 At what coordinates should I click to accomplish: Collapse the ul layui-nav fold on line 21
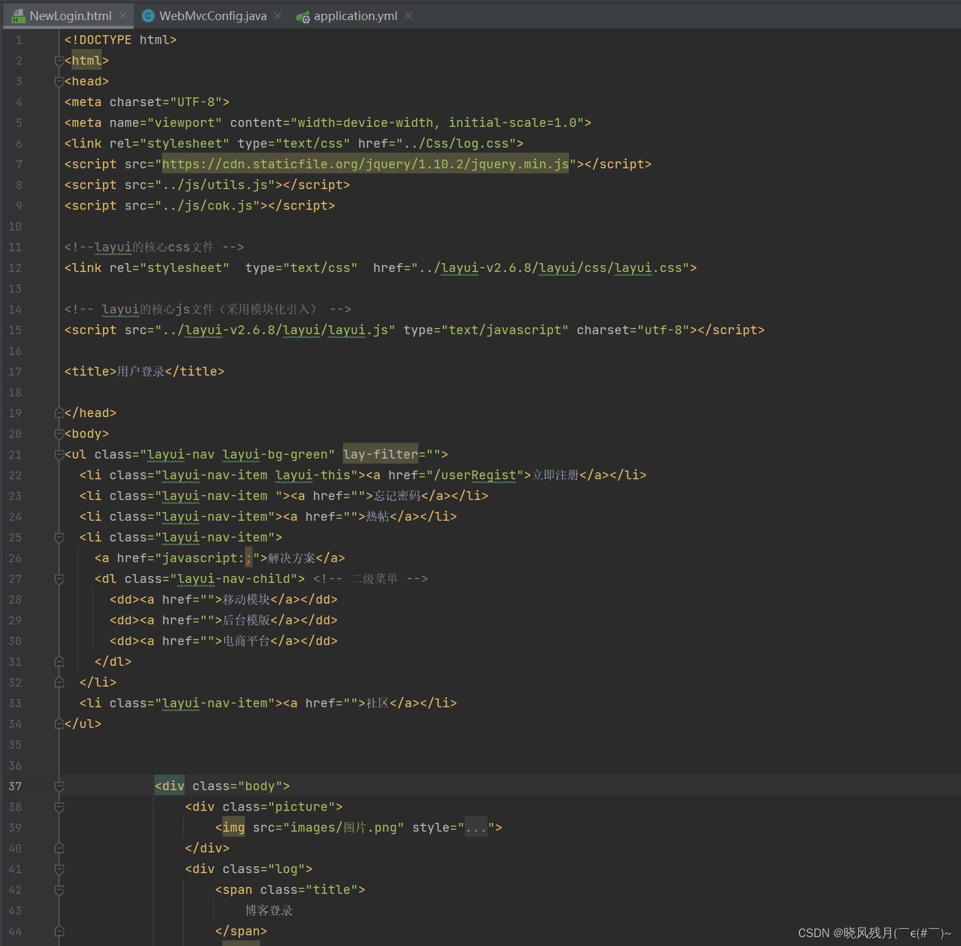[59, 455]
